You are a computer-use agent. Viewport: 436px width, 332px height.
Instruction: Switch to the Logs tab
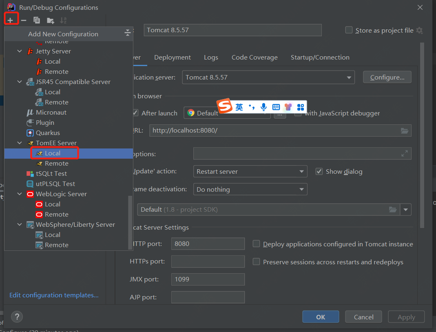[211, 57]
